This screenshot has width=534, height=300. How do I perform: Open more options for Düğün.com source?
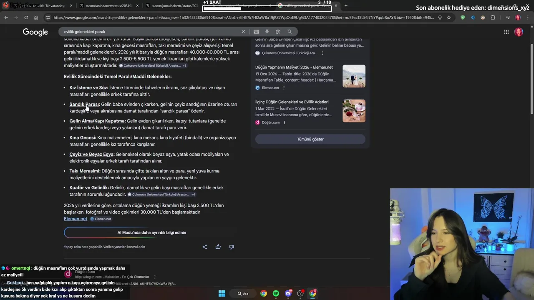pos(285,122)
